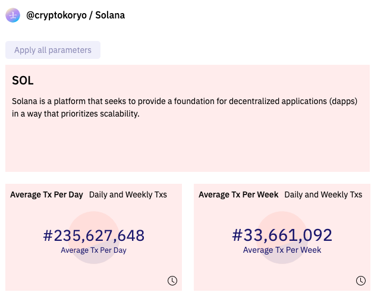Click the #33,661,092 counter value

pos(282,236)
